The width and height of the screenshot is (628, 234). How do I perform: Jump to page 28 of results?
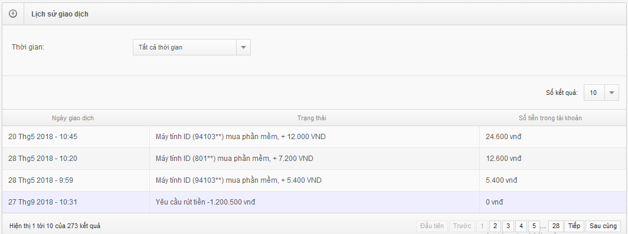[556, 226]
